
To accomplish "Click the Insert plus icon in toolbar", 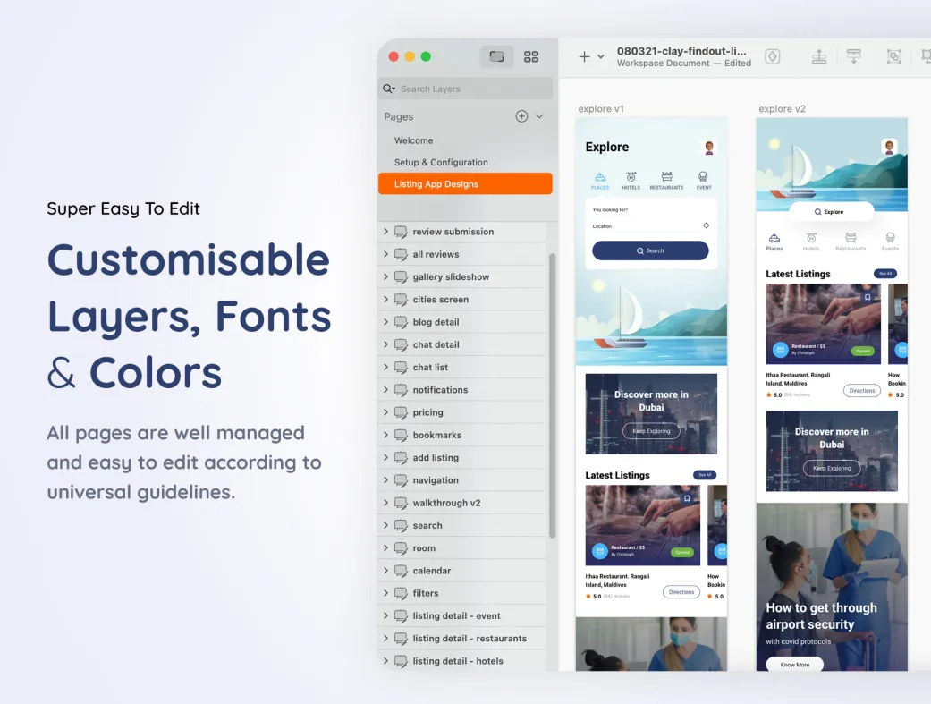I will pyautogui.click(x=584, y=56).
